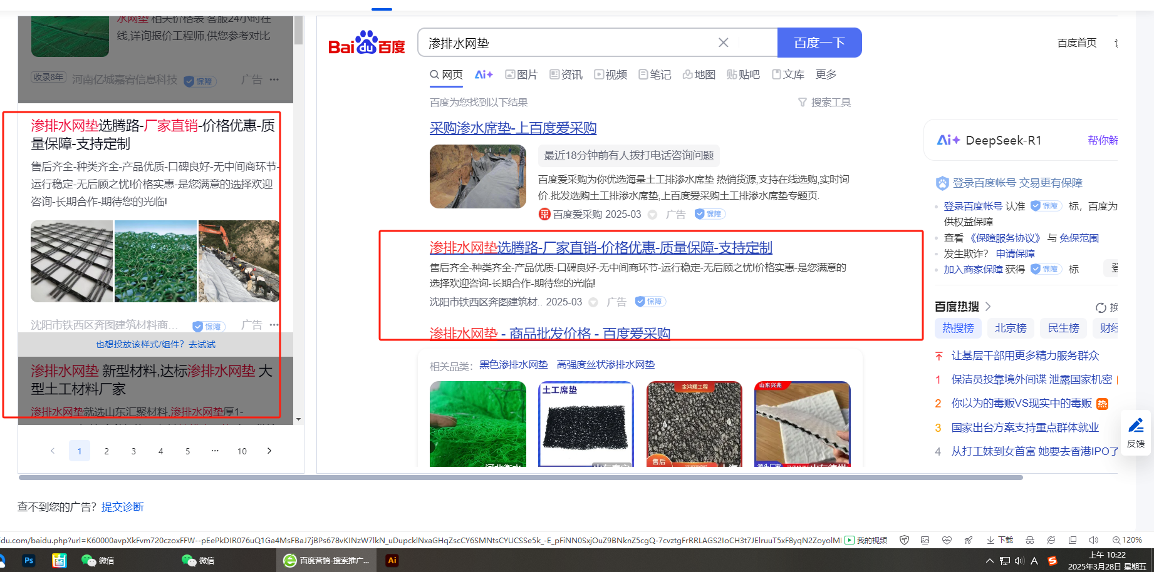Click the 百度爱采购 source icon
This screenshot has height=572, width=1154.
point(544,214)
